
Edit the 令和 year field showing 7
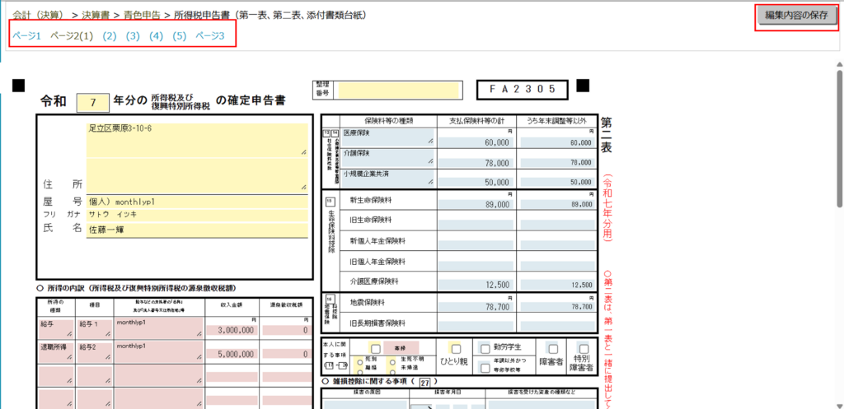(92, 102)
